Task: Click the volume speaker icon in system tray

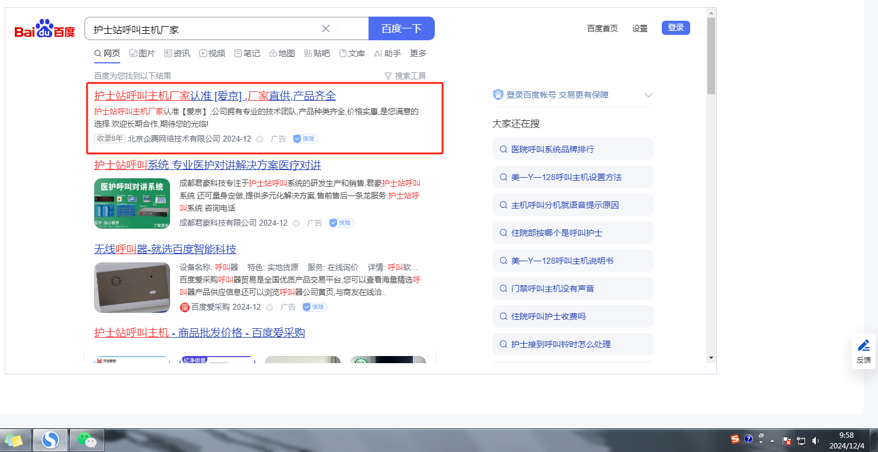Action: coord(815,440)
